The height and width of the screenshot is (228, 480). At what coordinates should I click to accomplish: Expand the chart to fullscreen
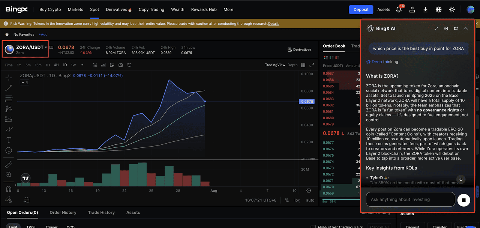coord(312,65)
